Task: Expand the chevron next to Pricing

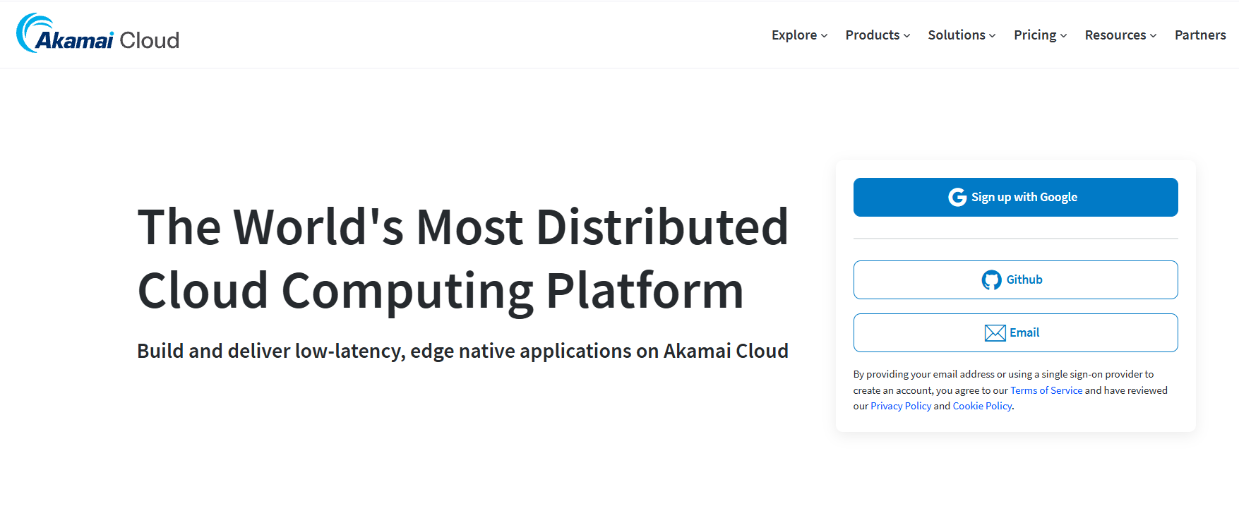Action: pos(1063,36)
